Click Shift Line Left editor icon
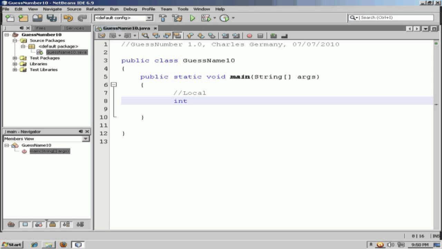 pos(225,36)
